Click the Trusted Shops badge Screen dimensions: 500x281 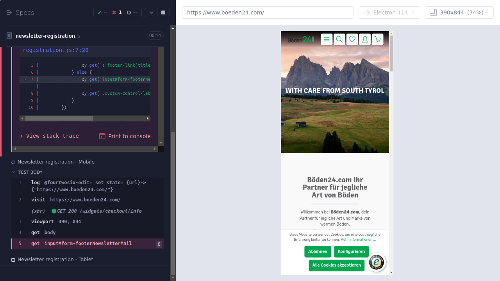tap(377, 262)
